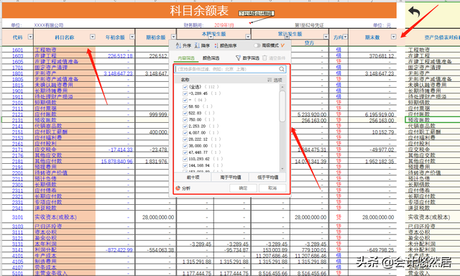Uncheck the 522.83 checkbox
460x276 pixels.
click(185, 114)
